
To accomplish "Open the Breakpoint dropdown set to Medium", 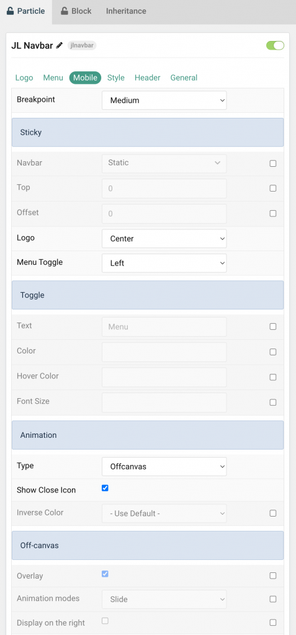I will [x=164, y=100].
